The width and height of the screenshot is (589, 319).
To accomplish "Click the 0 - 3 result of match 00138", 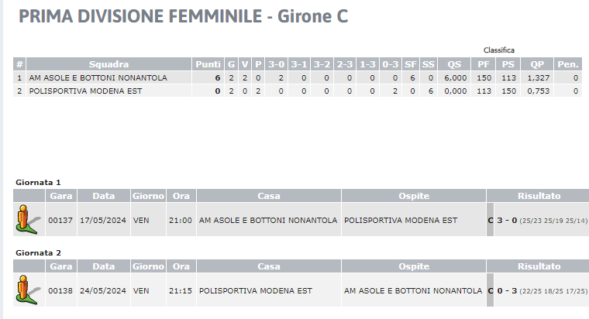I will [x=507, y=291].
